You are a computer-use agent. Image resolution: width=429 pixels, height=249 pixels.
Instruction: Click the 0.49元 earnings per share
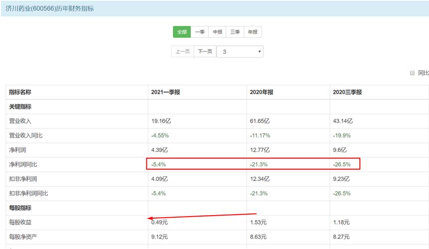159,223
